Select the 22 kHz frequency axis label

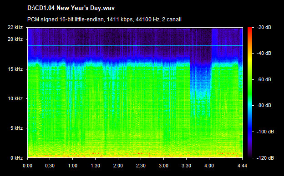click(x=15, y=27)
